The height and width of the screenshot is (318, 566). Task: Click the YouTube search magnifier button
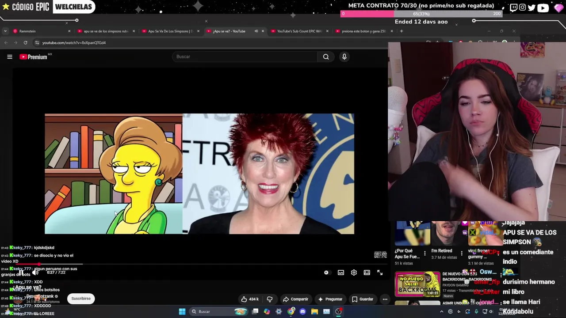326,57
